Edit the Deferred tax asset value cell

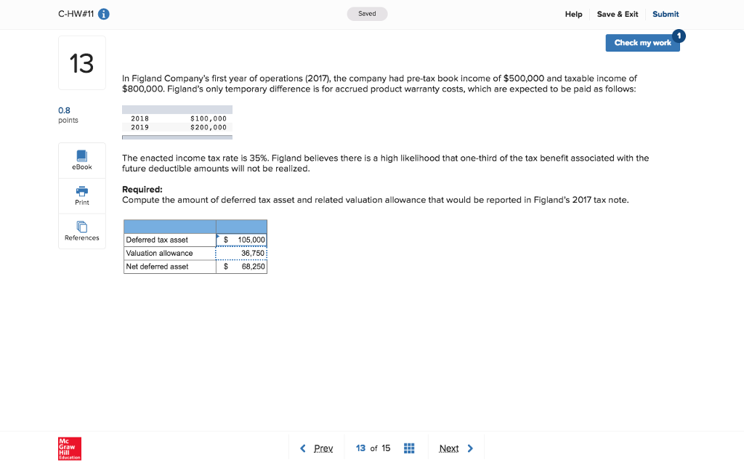pos(241,240)
